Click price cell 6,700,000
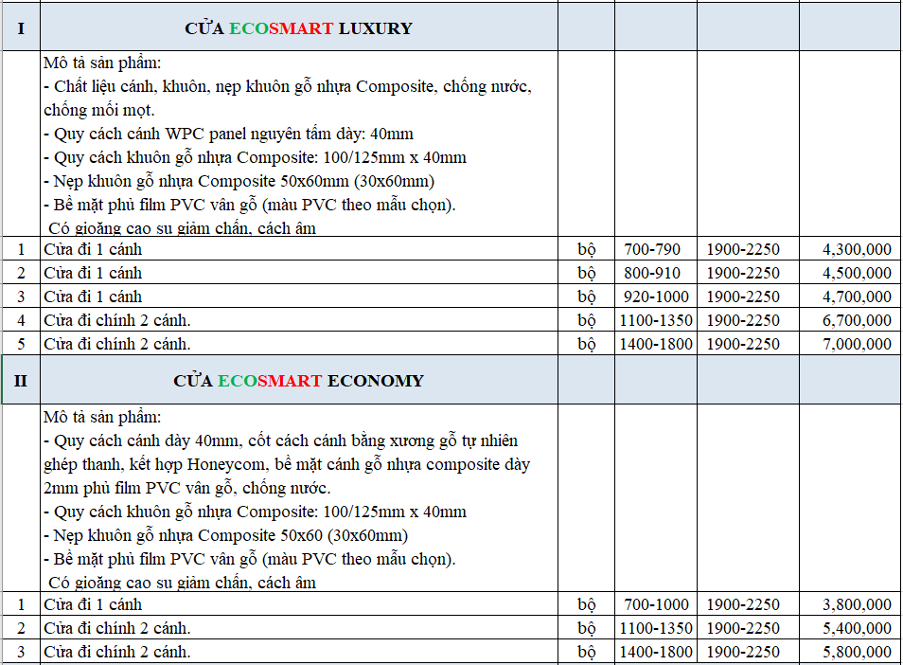This screenshot has height=665, width=903. pyautogui.click(x=850, y=320)
